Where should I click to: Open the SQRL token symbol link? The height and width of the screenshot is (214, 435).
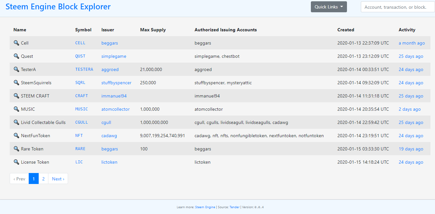coord(80,83)
